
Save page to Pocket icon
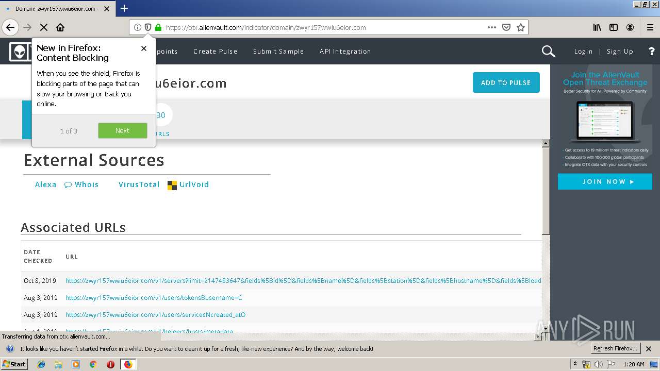click(506, 27)
